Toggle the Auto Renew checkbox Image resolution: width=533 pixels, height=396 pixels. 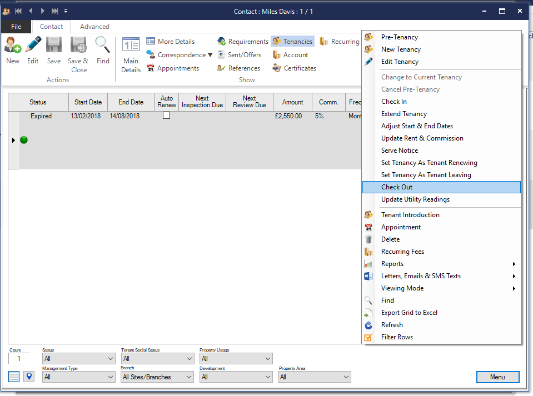tap(166, 116)
